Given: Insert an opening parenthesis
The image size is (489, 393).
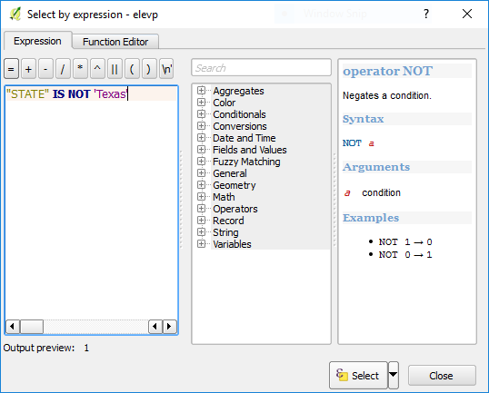Looking at the screenshot, I should point(132,69).
